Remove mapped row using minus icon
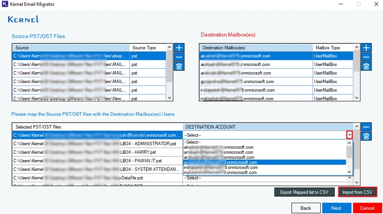 (x=366, y=127)
